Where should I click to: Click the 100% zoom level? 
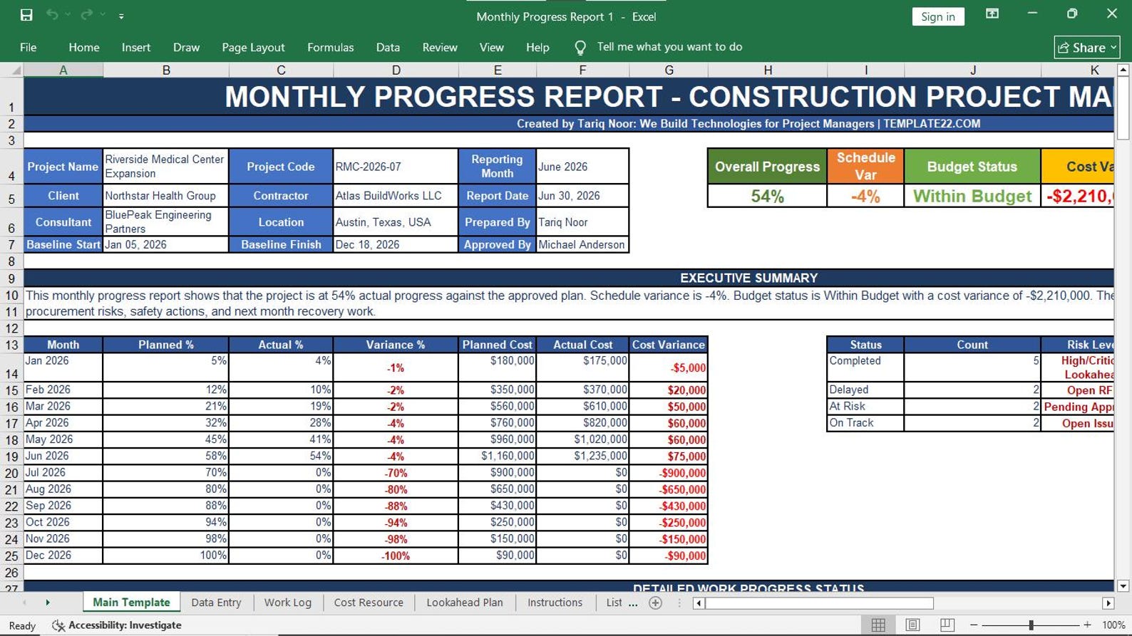pos(1113,625)
